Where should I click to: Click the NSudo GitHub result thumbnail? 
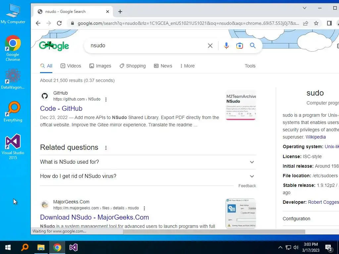pos(241,105)
